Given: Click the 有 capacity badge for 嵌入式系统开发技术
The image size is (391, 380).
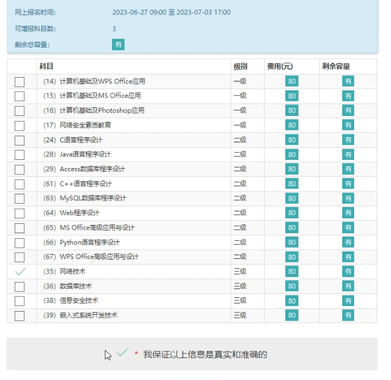Looking at the screenshot, I should pos(348,315).
